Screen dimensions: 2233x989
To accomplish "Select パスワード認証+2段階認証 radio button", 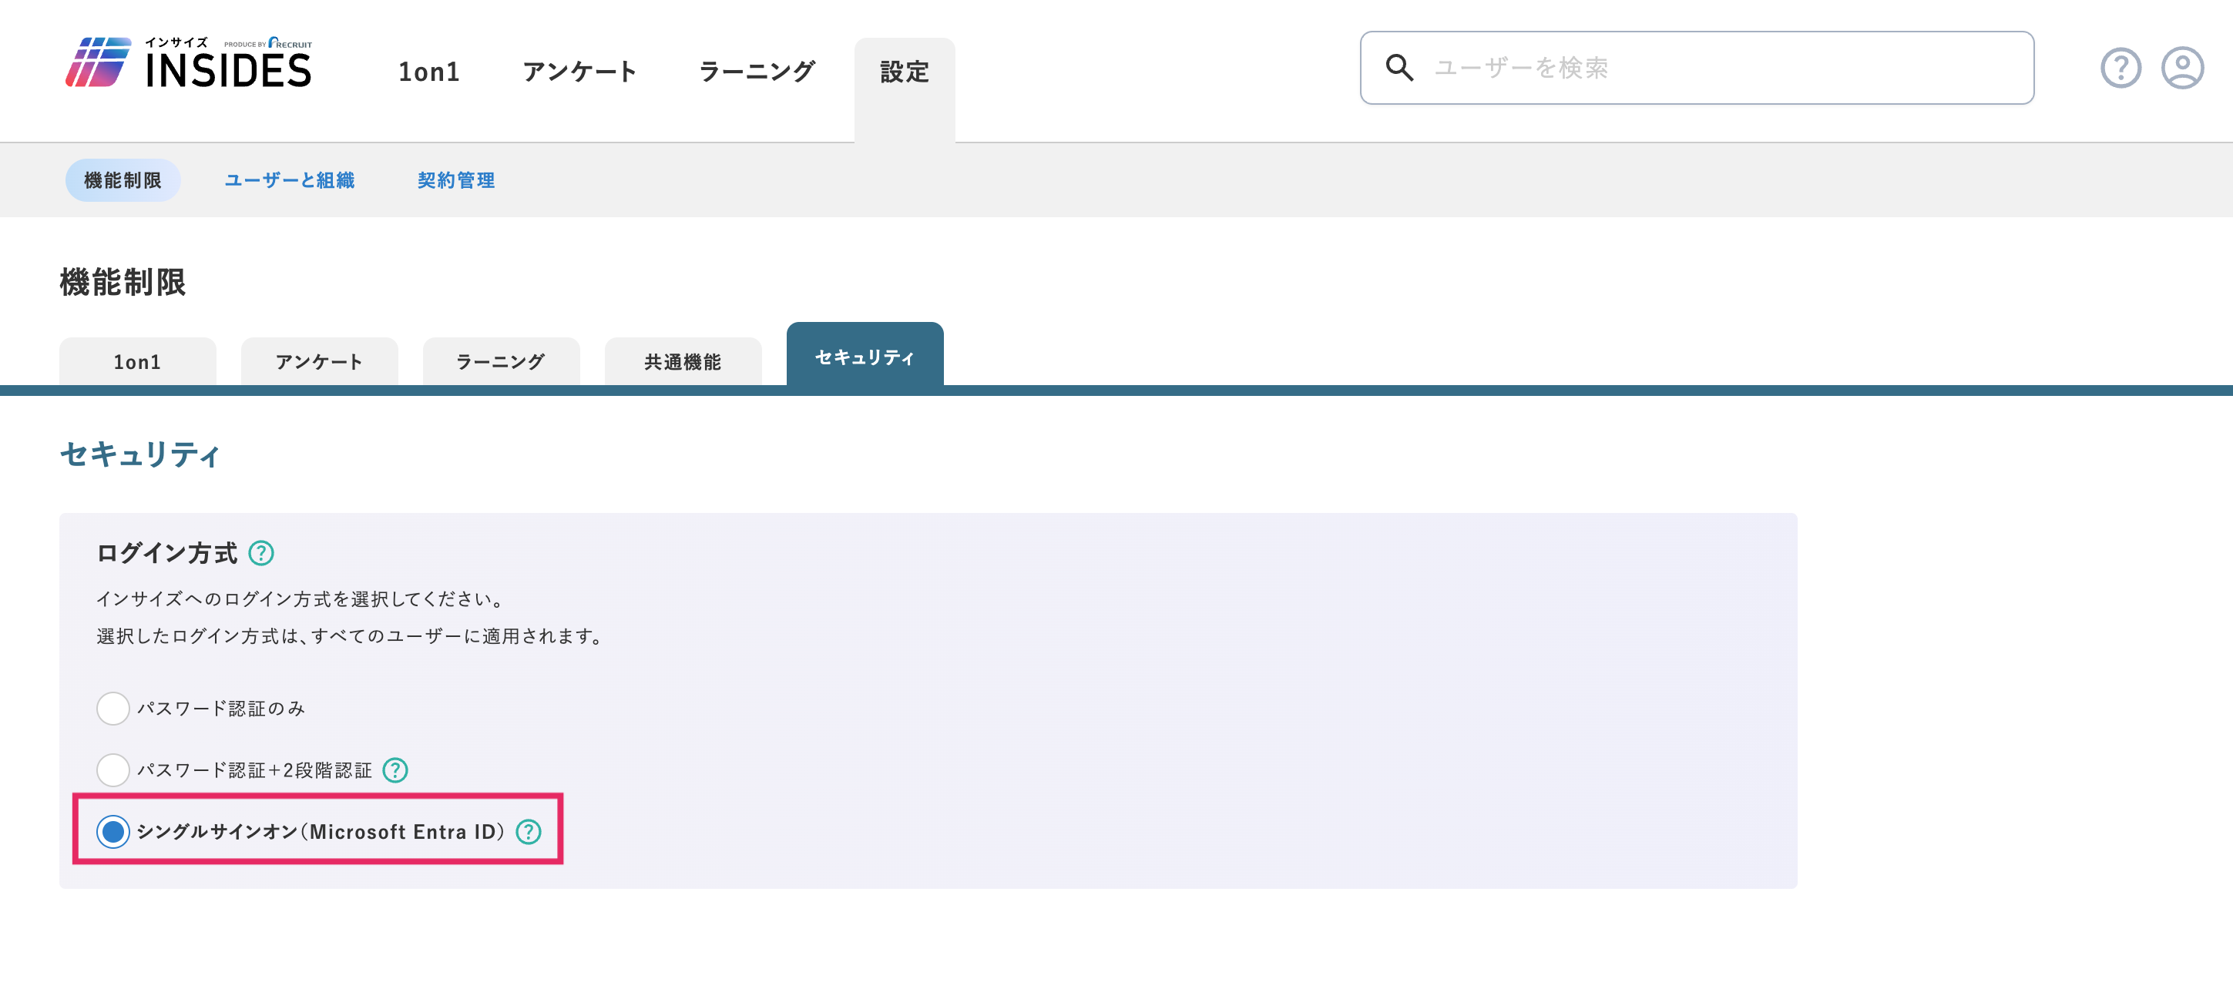I will tap(112, 769).
